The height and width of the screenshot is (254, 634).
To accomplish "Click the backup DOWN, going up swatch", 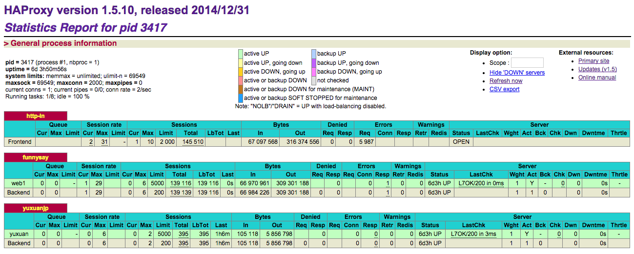I will click(x=314, y=71).
